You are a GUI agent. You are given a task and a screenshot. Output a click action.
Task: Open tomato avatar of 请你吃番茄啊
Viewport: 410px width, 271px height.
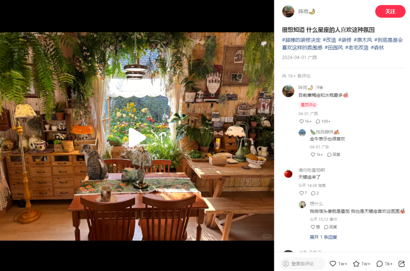point(288,174)
